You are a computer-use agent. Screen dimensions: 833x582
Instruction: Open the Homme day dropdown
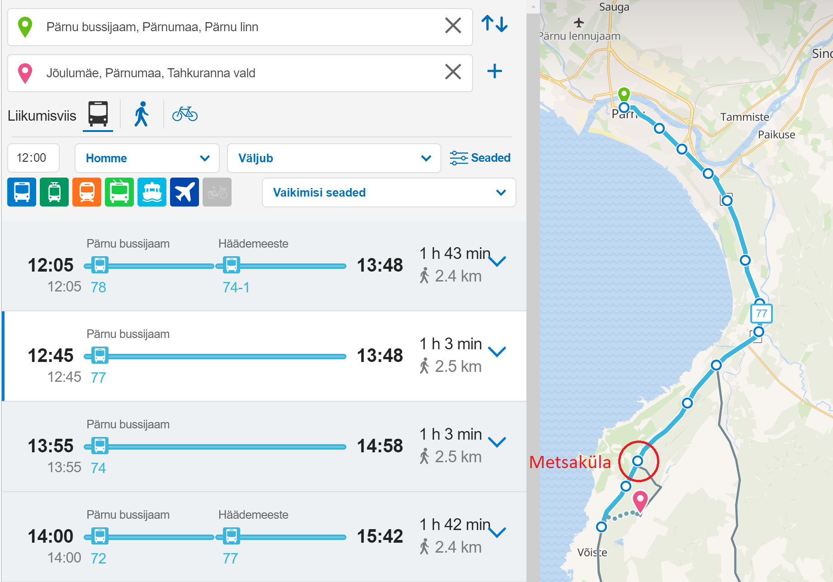[x=147, y=158]
